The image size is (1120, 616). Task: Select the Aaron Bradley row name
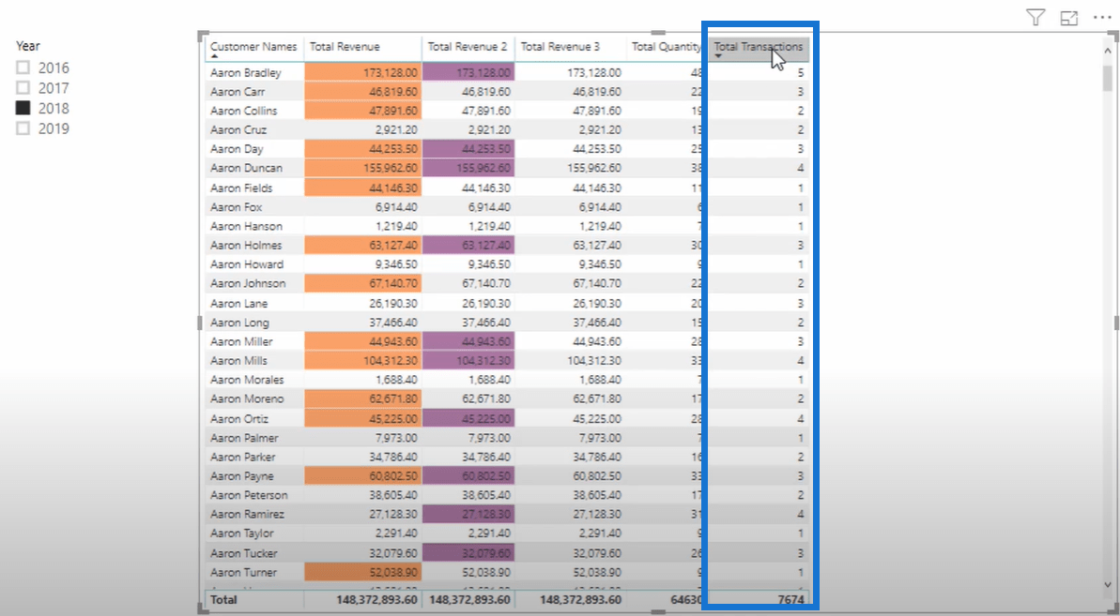246,72
